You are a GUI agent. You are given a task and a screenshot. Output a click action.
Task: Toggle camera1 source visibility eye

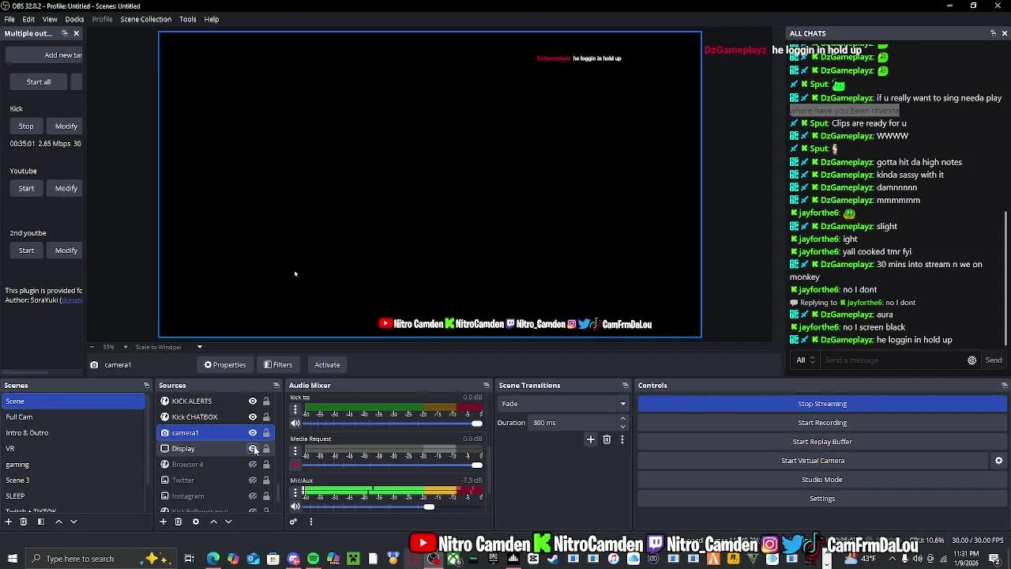point(253,433)
